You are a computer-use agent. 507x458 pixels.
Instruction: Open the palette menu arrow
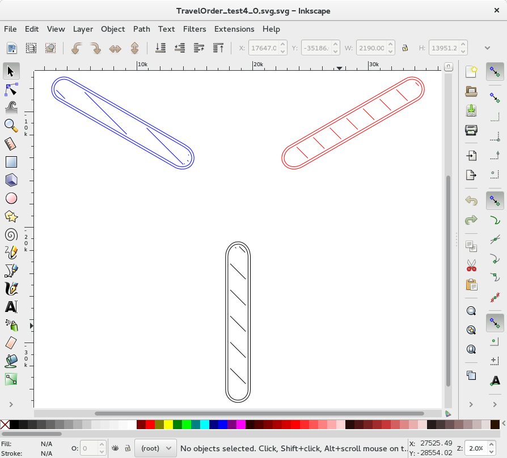pyautogui.click(x=504, y=423)
